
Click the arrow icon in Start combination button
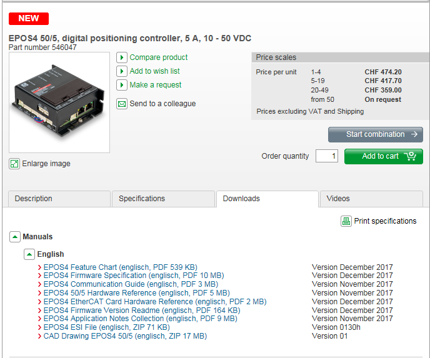(x=414, y=134)
